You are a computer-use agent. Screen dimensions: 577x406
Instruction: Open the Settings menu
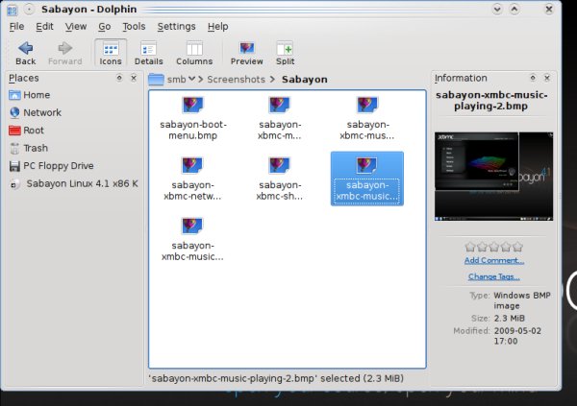click(x=176, y=27)
